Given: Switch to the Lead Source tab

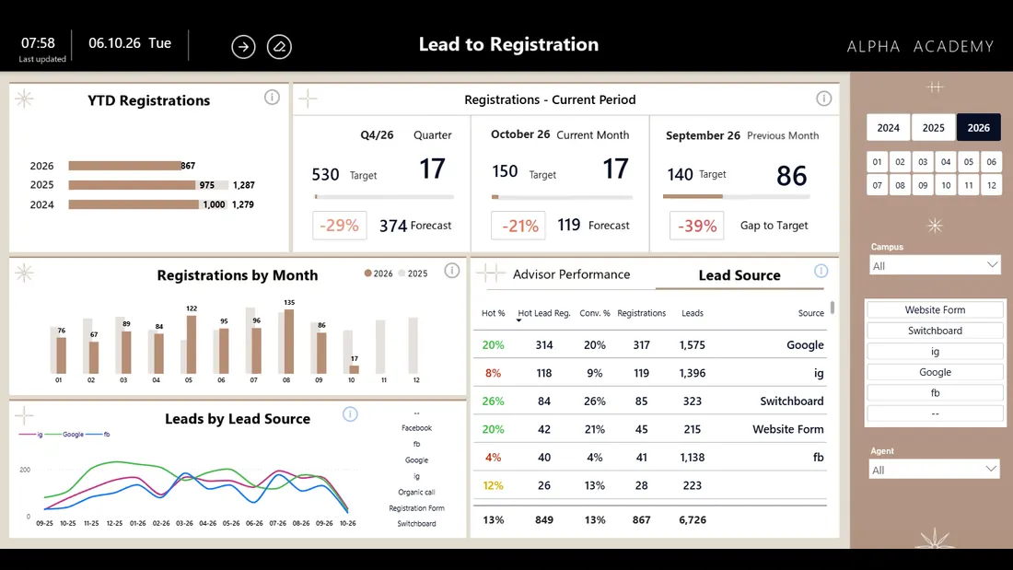Looking at the screenshot, I should [739, 275].
